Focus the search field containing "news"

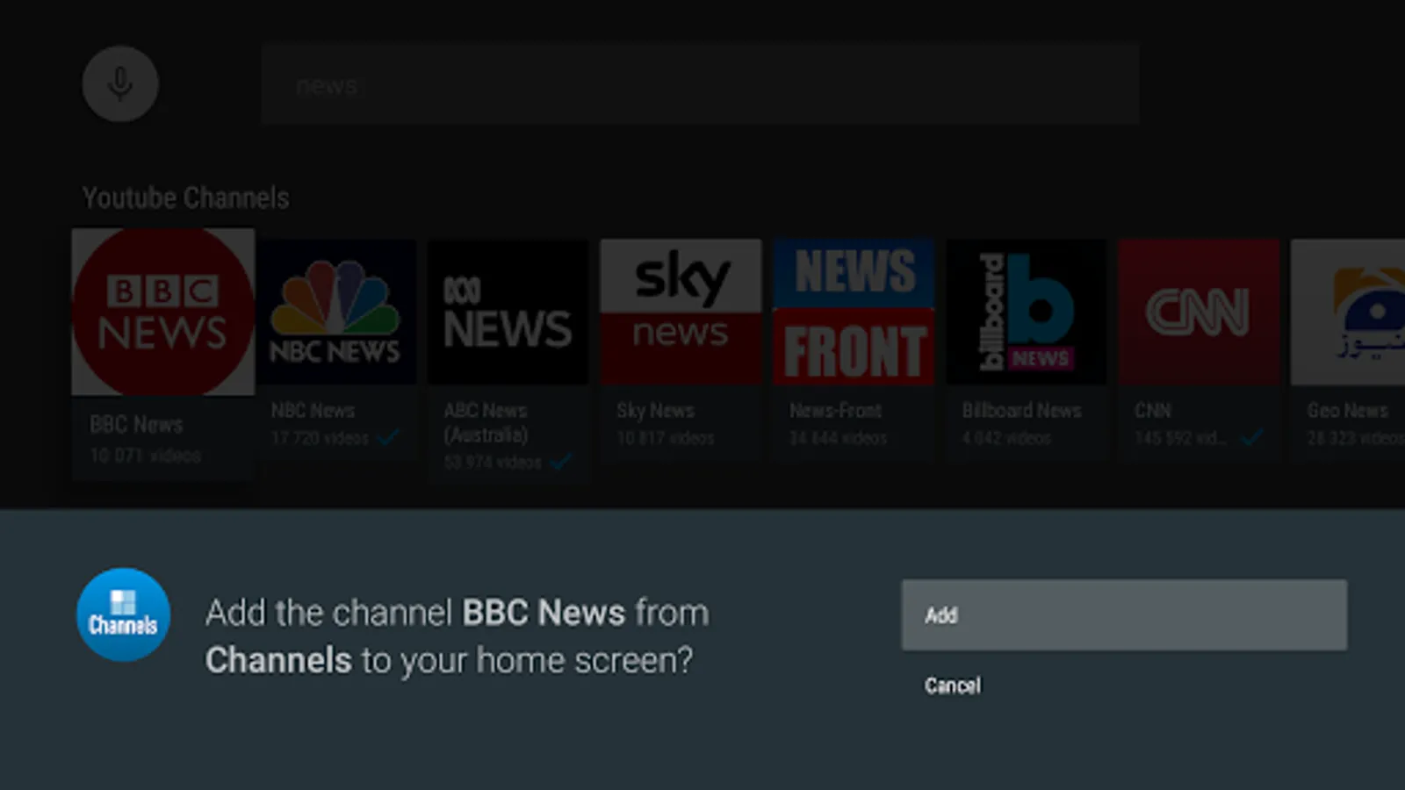point(700,85)
